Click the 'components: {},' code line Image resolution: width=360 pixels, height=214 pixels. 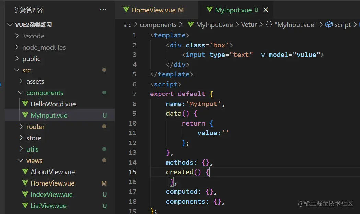[195, 202]
